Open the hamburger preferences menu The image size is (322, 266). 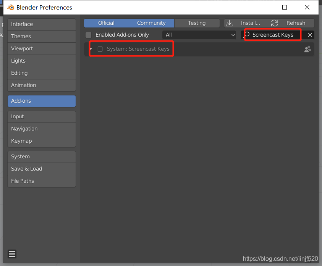click(x=12, y=254)
